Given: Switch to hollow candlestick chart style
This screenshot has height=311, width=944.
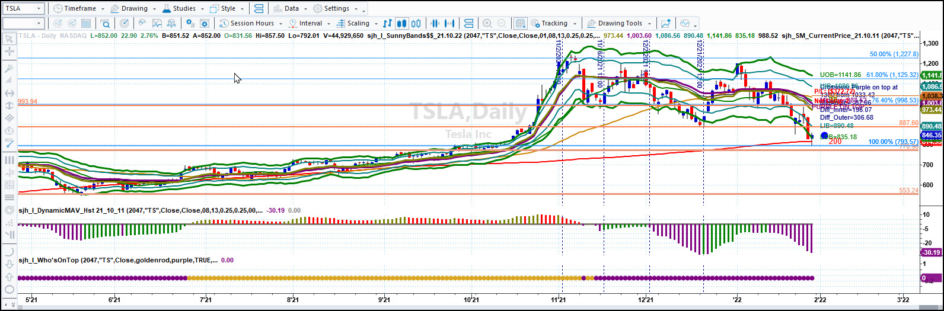Looking at the screenshot, I should pyautogui.click(x=416, y=23).
